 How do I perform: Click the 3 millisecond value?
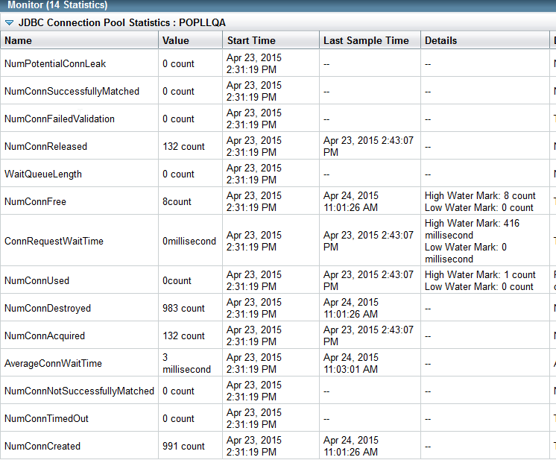[x=186, y=364]
